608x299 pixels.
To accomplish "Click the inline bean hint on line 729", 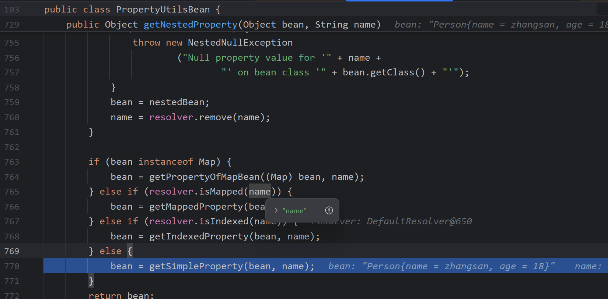I will 501,25.
